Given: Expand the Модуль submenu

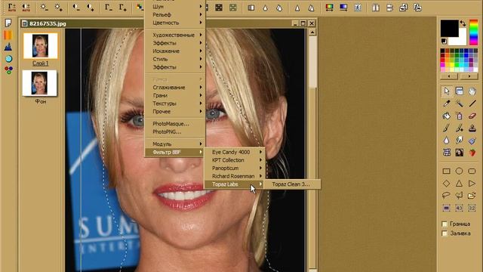Looking at the screenshot, I should 175,144.
